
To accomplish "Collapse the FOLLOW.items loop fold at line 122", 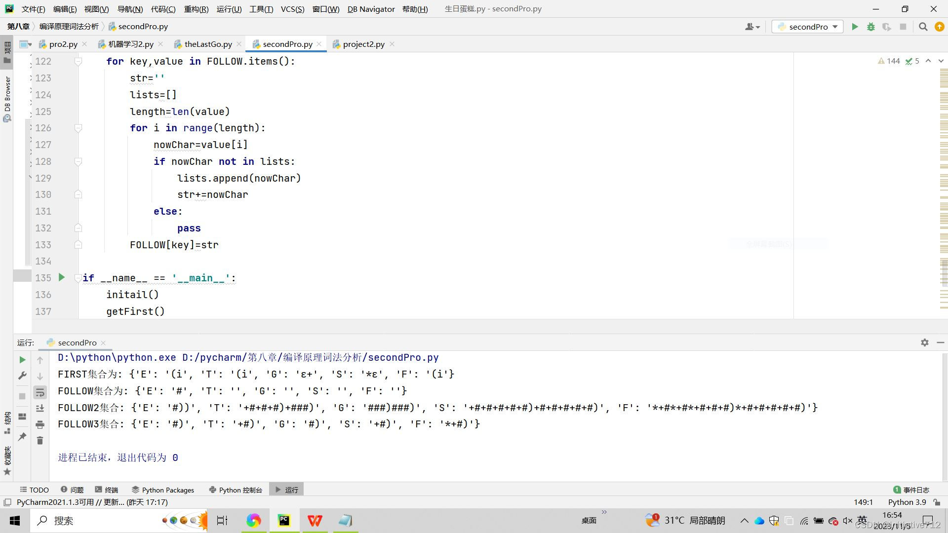I will (x=78, y=61).
